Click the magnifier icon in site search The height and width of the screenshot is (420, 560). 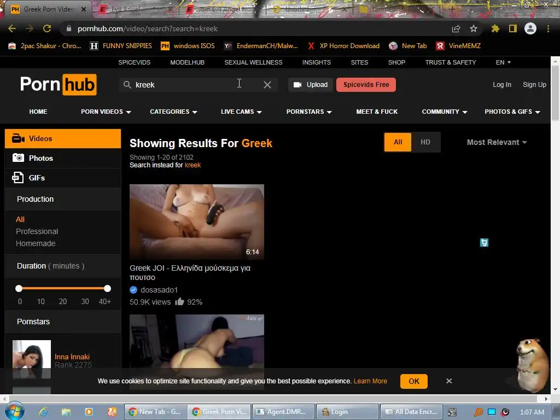coord(127,85)
